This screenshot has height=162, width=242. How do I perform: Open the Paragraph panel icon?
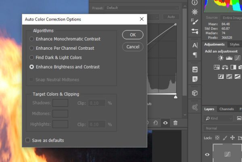pos(195,55)
